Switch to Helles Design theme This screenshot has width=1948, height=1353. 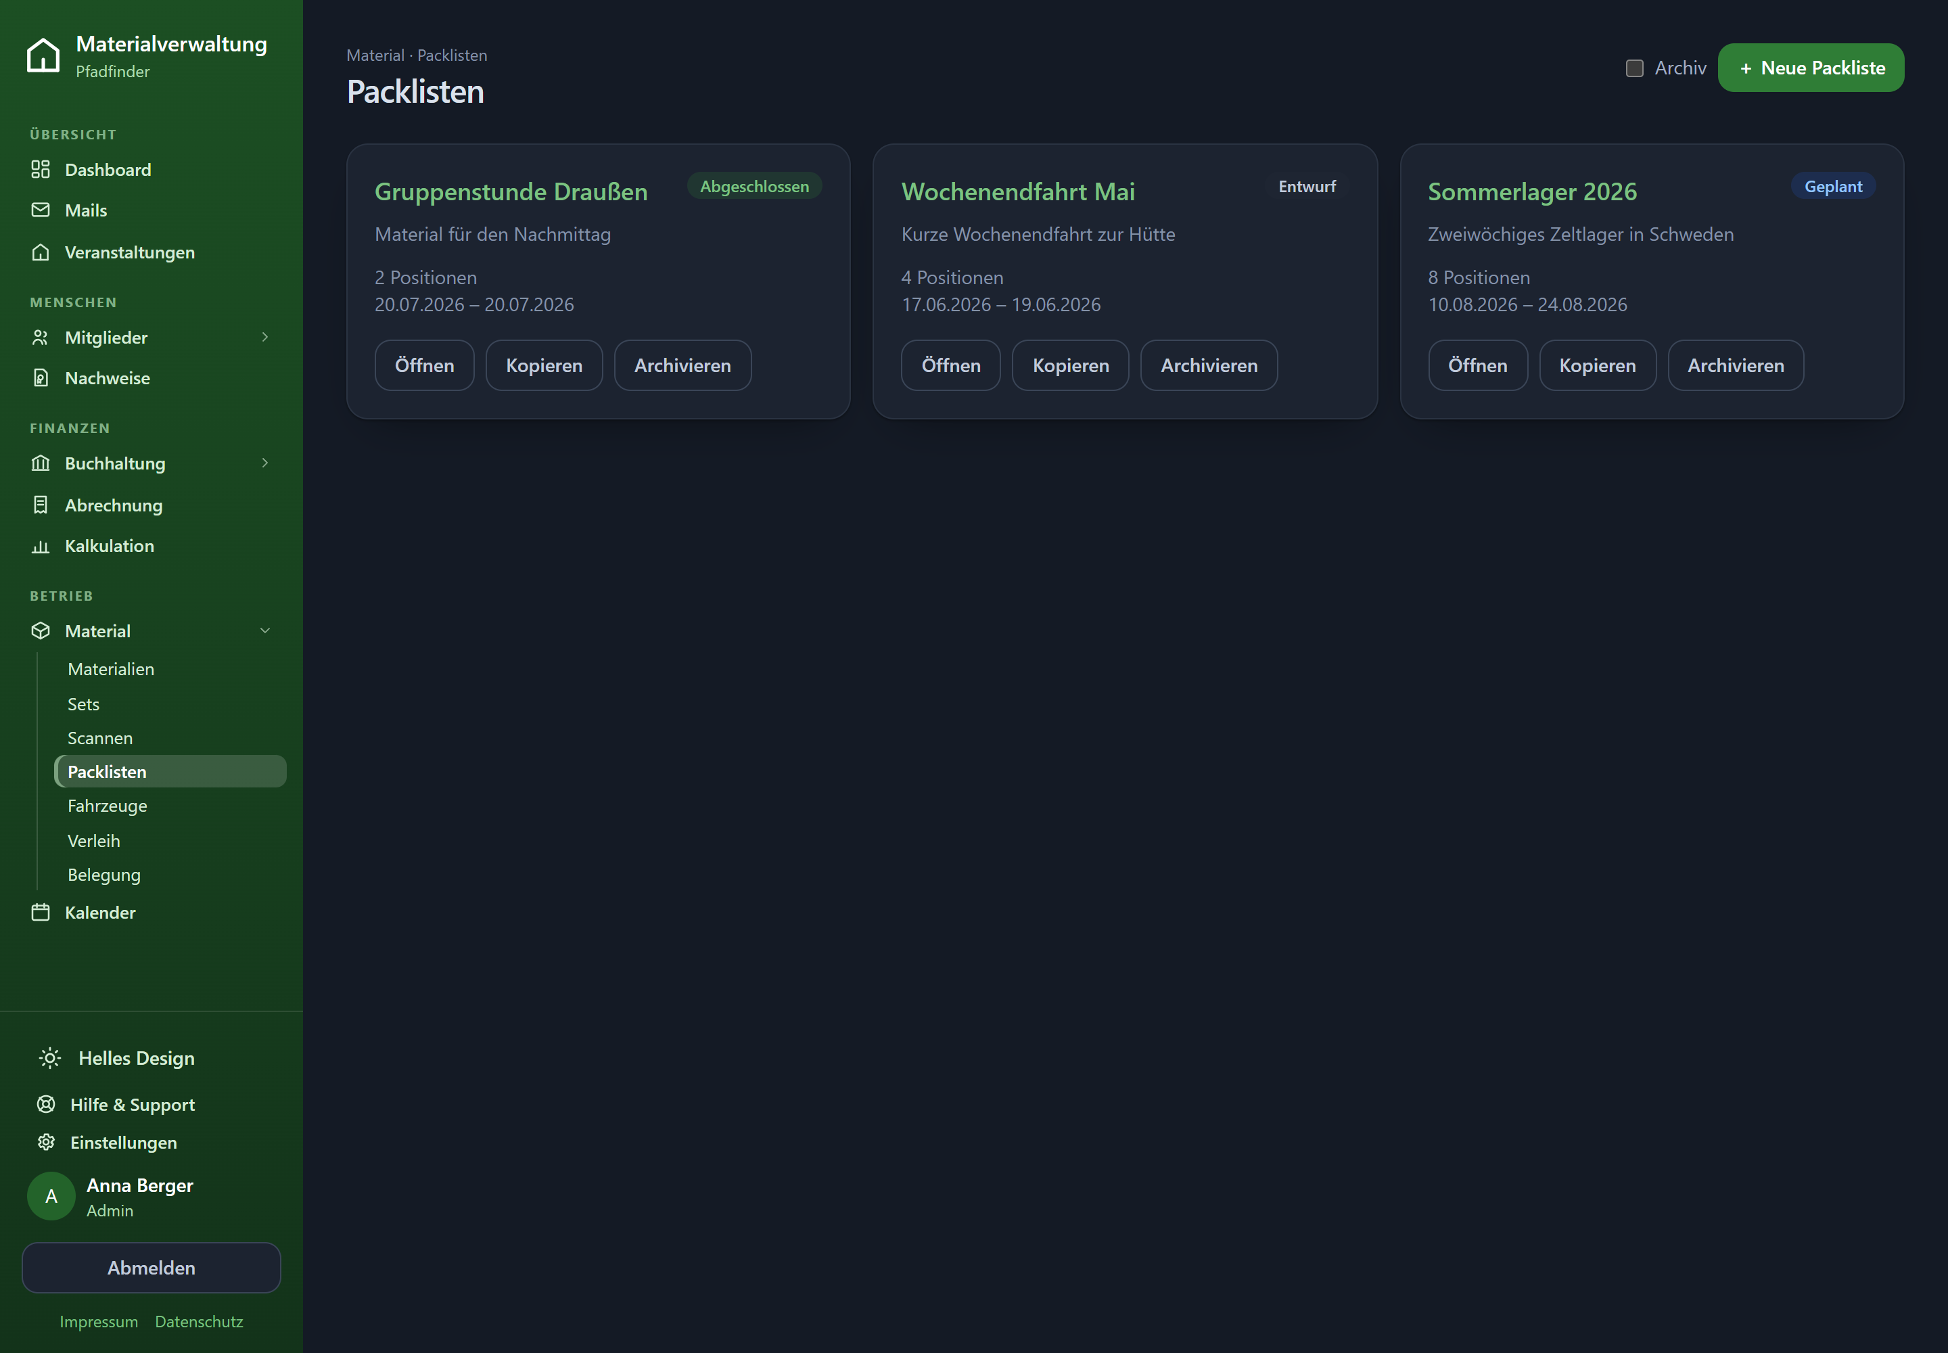(117, 1058)
